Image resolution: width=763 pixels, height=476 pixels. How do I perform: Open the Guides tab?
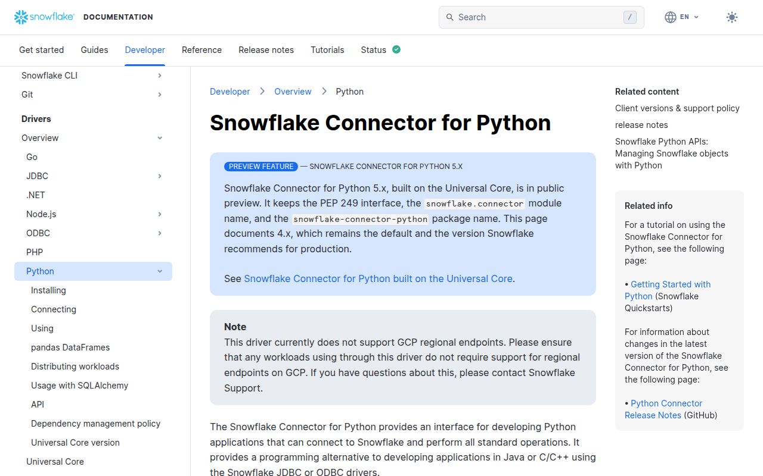pos(94,50)
